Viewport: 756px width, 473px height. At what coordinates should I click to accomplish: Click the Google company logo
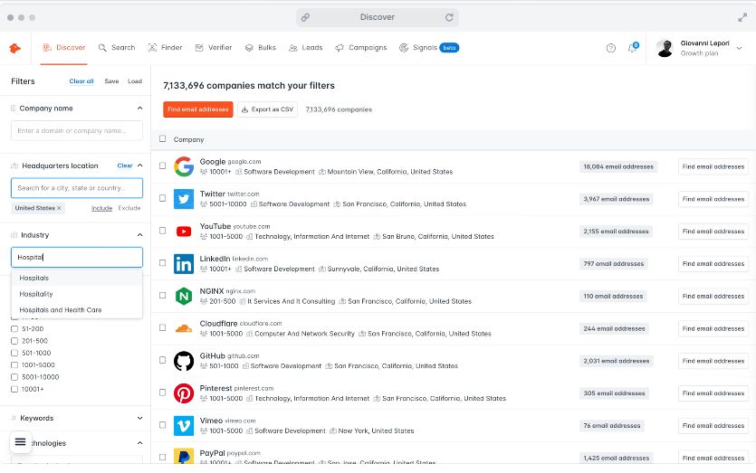(184, 166)
